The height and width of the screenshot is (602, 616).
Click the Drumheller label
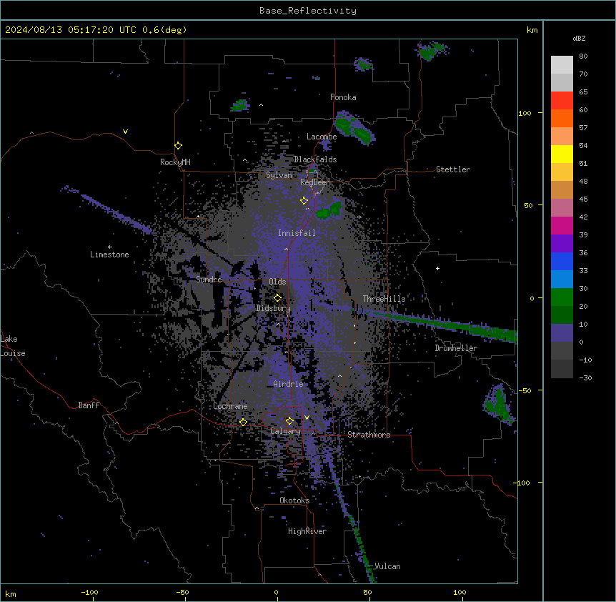[456, 348]
